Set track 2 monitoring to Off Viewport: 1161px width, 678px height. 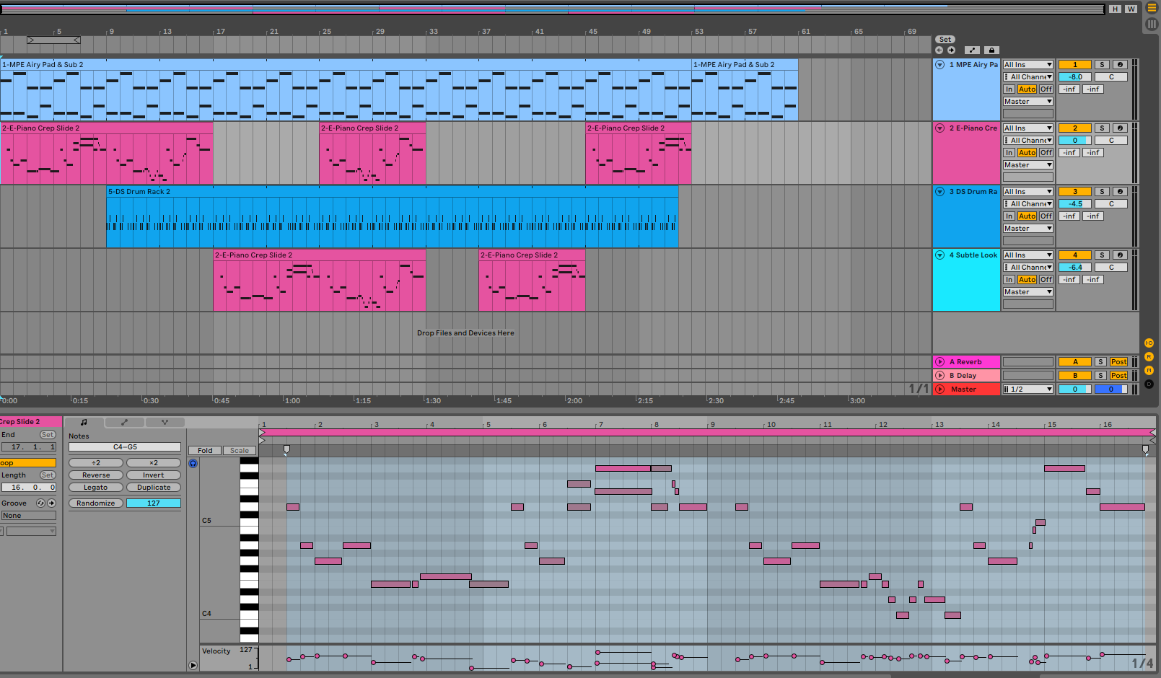tap(1046, 153)
